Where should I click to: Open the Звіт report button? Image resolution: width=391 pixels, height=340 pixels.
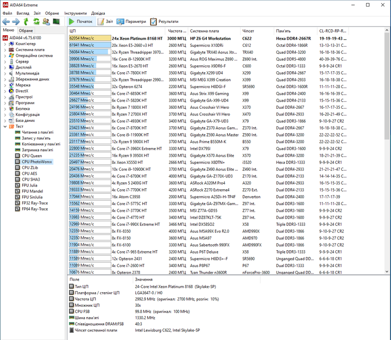[x=105, y=21]
